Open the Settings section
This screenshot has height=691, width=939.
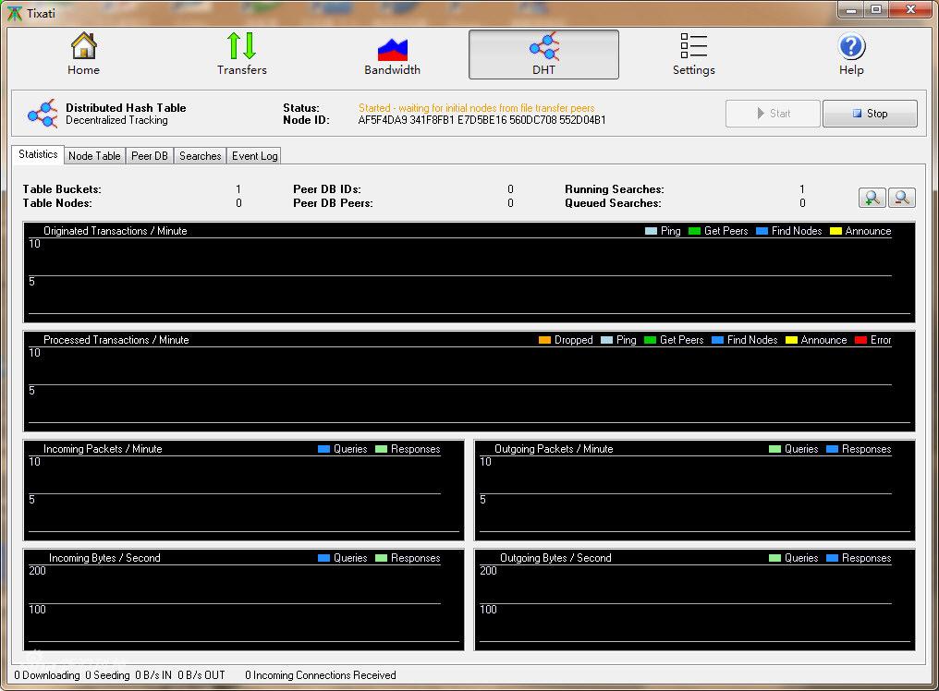693,54
